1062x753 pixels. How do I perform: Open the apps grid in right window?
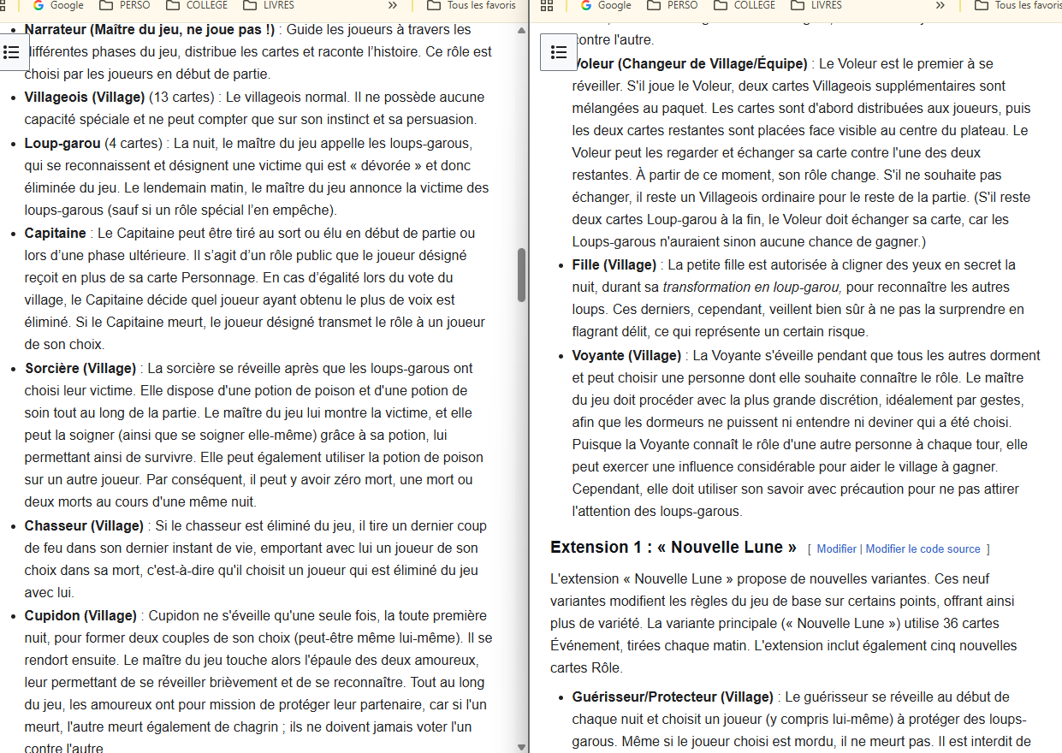[547, 6]
